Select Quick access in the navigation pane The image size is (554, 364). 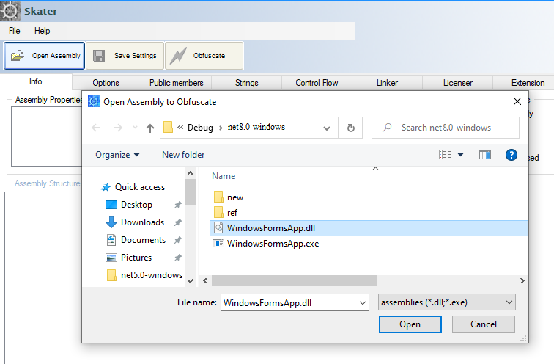click(133, 187)
